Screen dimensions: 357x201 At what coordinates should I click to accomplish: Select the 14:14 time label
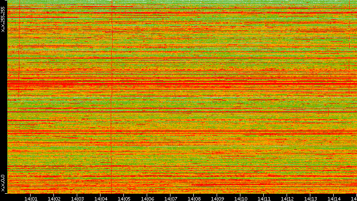point(334,199)
